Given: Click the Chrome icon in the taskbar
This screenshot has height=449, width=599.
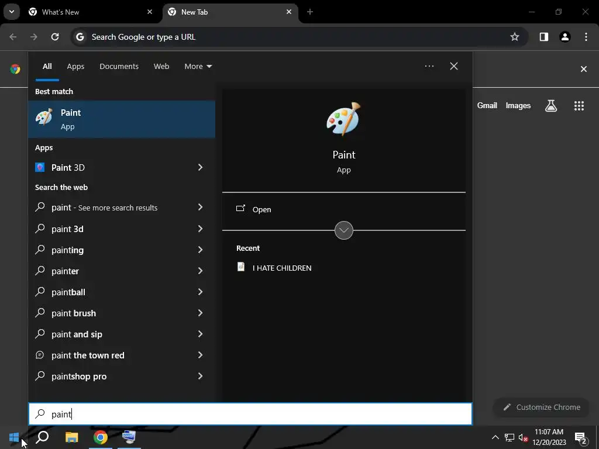Looking at the screenshot, I should coord(101,437).
